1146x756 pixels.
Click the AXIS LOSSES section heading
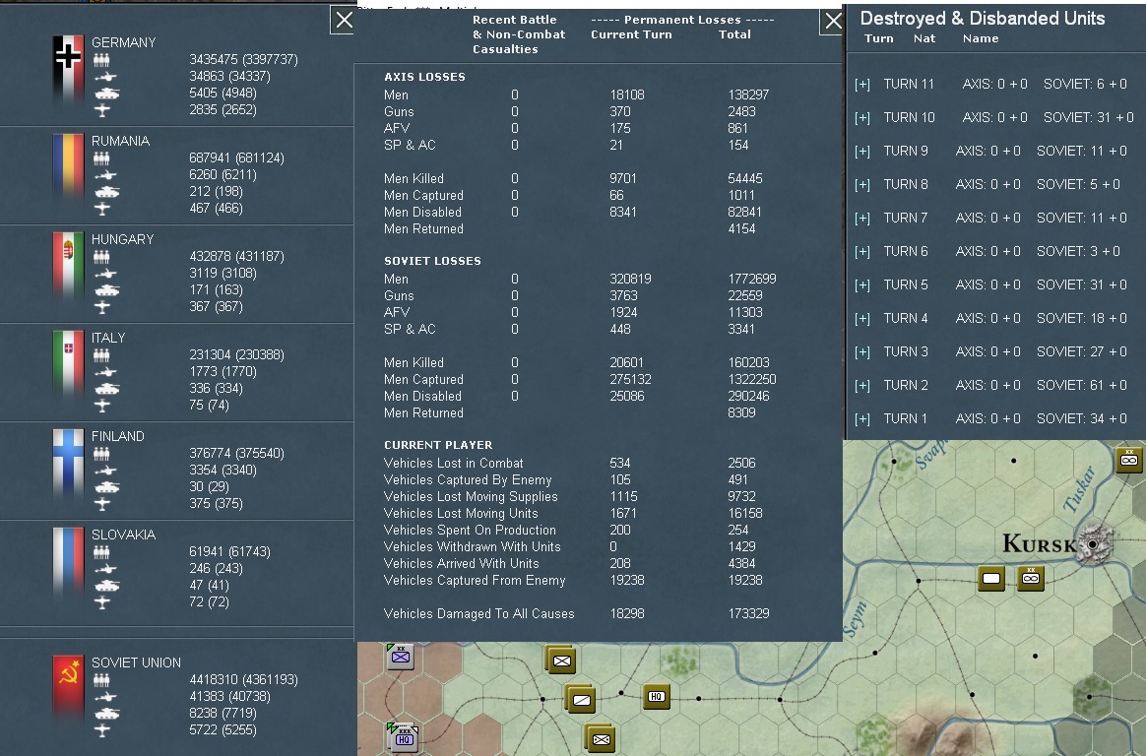[x=424, y=77]
